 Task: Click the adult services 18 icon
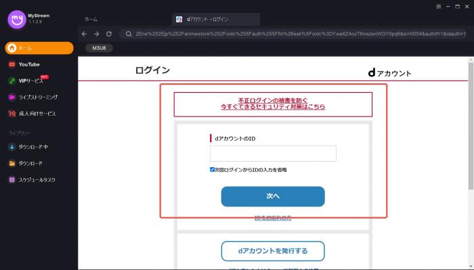click(12, 114)
